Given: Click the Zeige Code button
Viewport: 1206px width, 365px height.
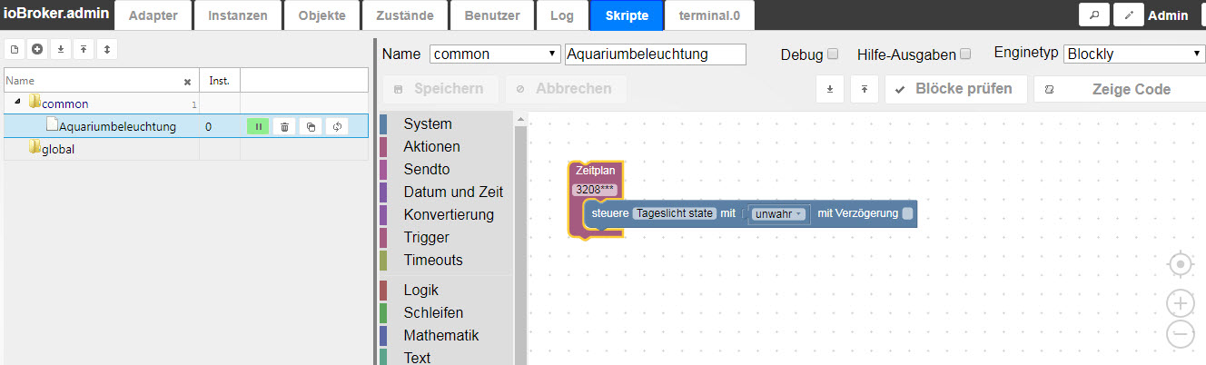Looking at the screenshot, I should pos(1120,89).
